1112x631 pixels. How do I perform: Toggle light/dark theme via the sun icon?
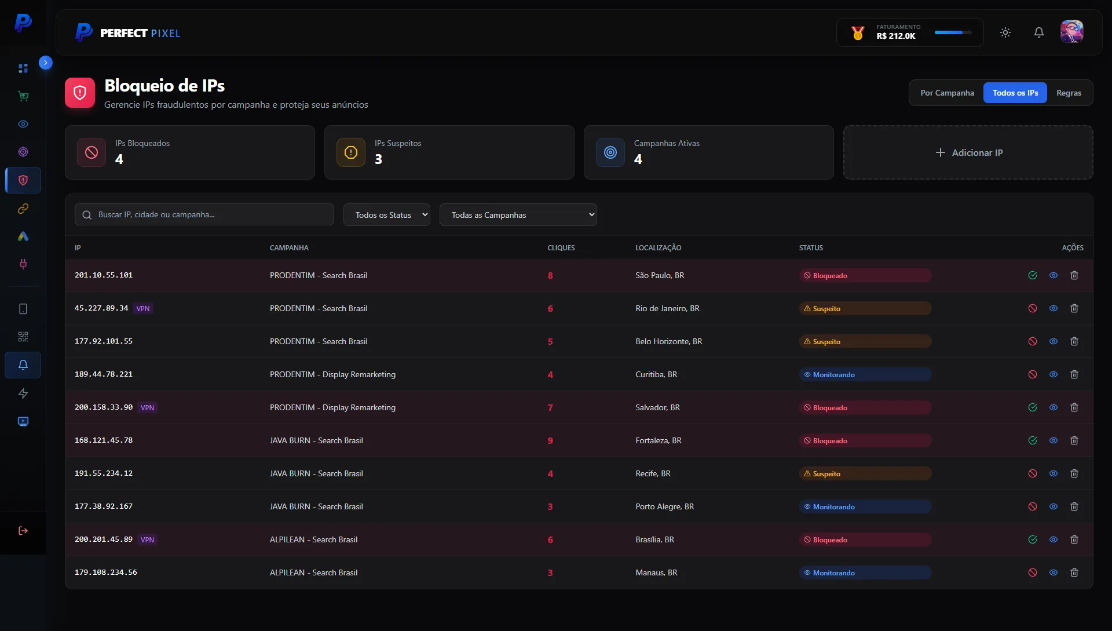coord(1005,32)
